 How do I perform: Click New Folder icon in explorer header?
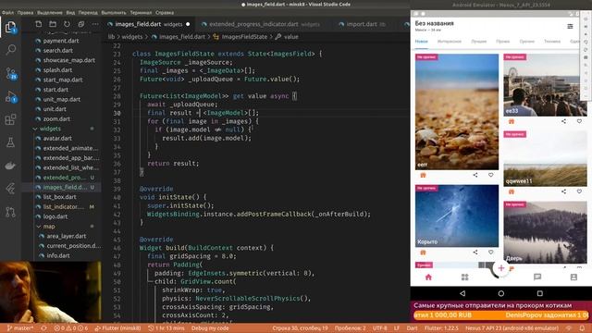pyautogui.click(x=53, y=24)
